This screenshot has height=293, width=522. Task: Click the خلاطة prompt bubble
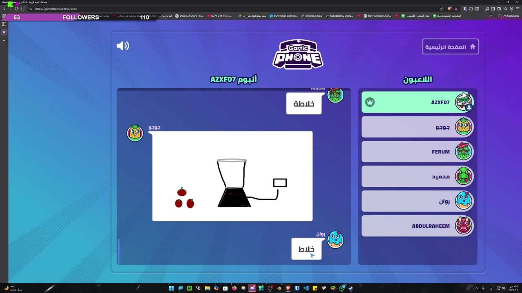(x=304, y=103)
